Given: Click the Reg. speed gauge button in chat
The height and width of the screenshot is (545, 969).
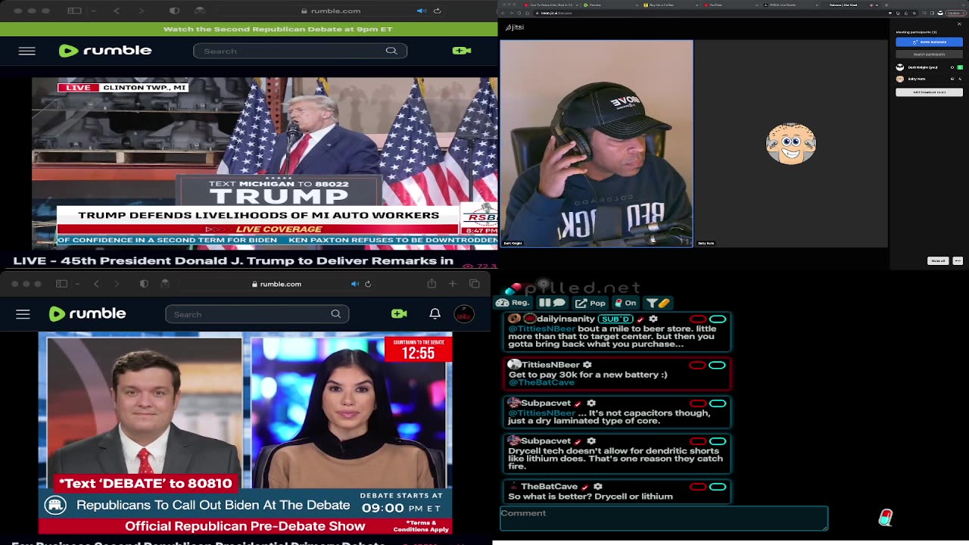Looking at the screenshot, I should click(513, 303).
